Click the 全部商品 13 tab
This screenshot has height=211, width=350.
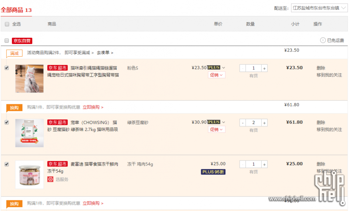(16, 10)
